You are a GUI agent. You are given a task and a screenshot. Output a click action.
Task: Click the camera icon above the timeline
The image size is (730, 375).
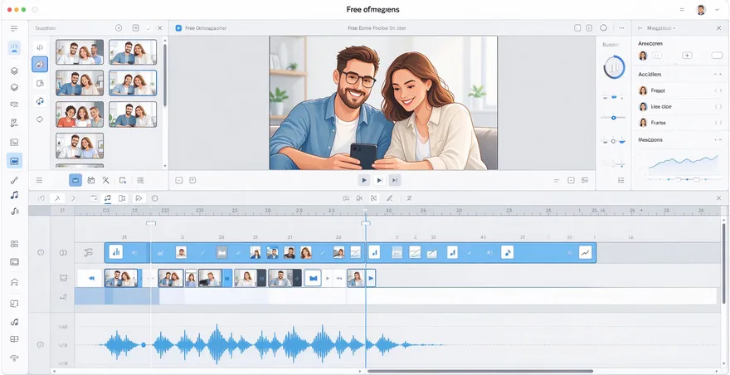[359, 198]
